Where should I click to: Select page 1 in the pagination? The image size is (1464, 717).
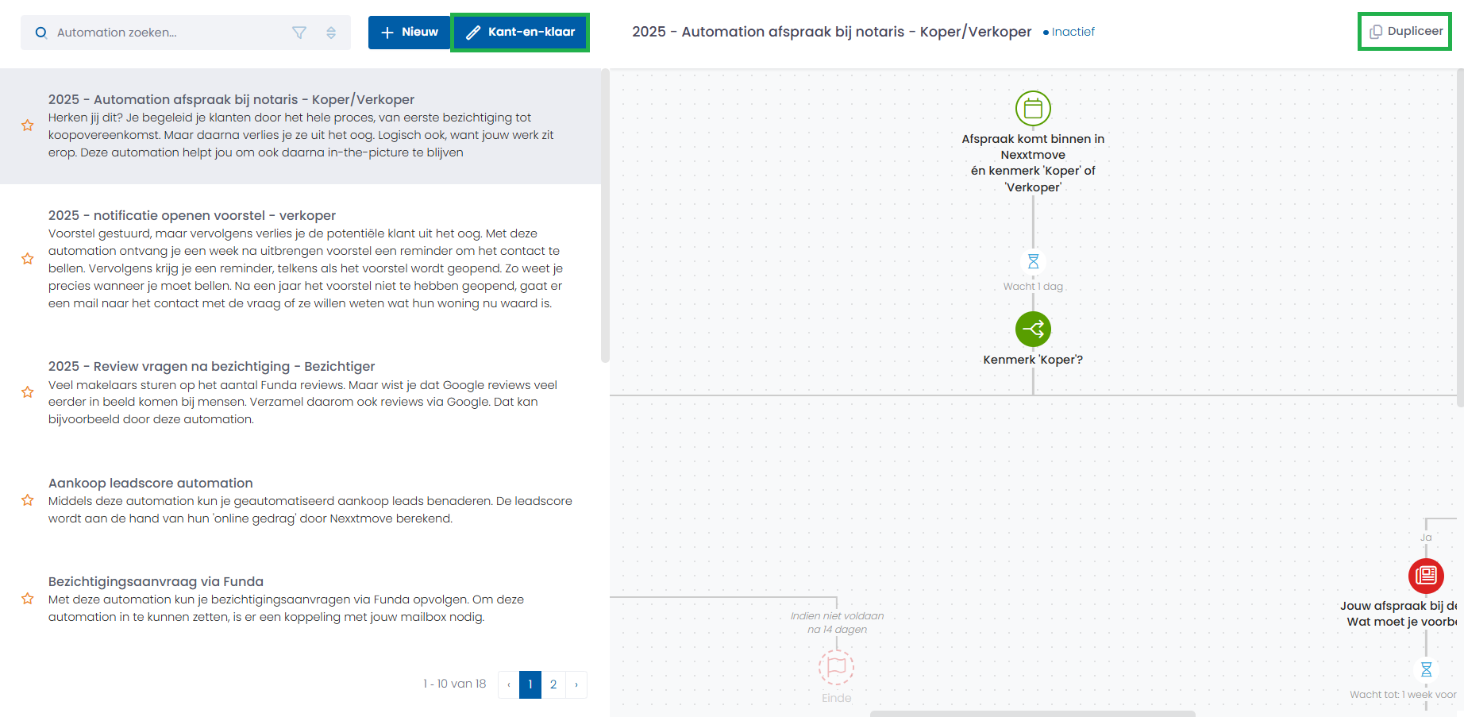(530, 684)
